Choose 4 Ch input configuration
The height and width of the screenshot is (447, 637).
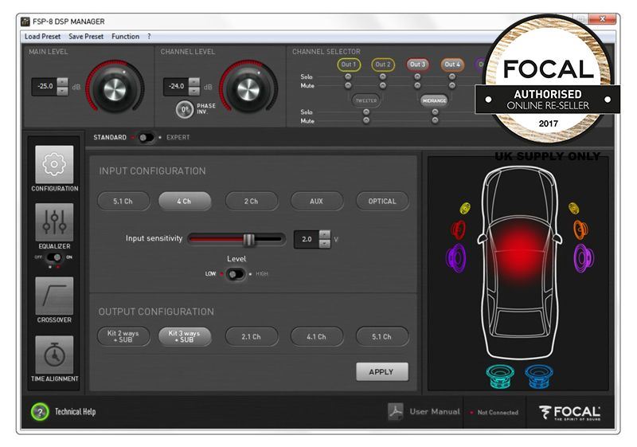point(185,201)
